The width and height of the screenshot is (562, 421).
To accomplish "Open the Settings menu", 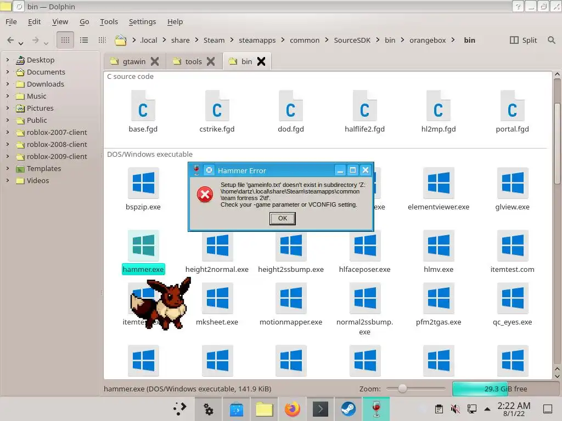I will tap(142, 21).
